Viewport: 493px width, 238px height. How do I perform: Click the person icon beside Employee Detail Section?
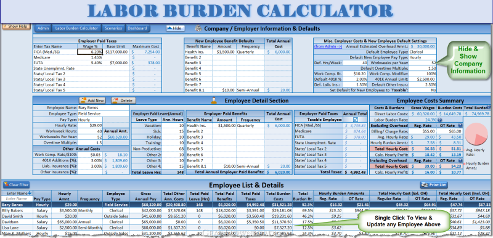[x=213, y=101]
